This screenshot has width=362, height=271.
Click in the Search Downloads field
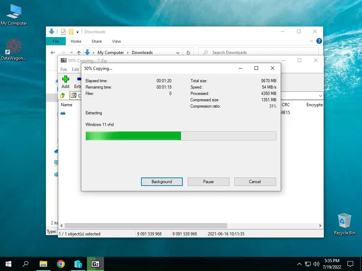(258, 53)
